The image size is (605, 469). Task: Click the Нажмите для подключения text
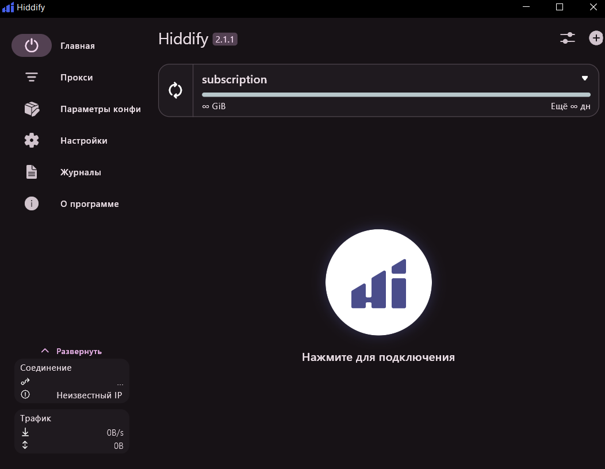click(x=378, y=357)
